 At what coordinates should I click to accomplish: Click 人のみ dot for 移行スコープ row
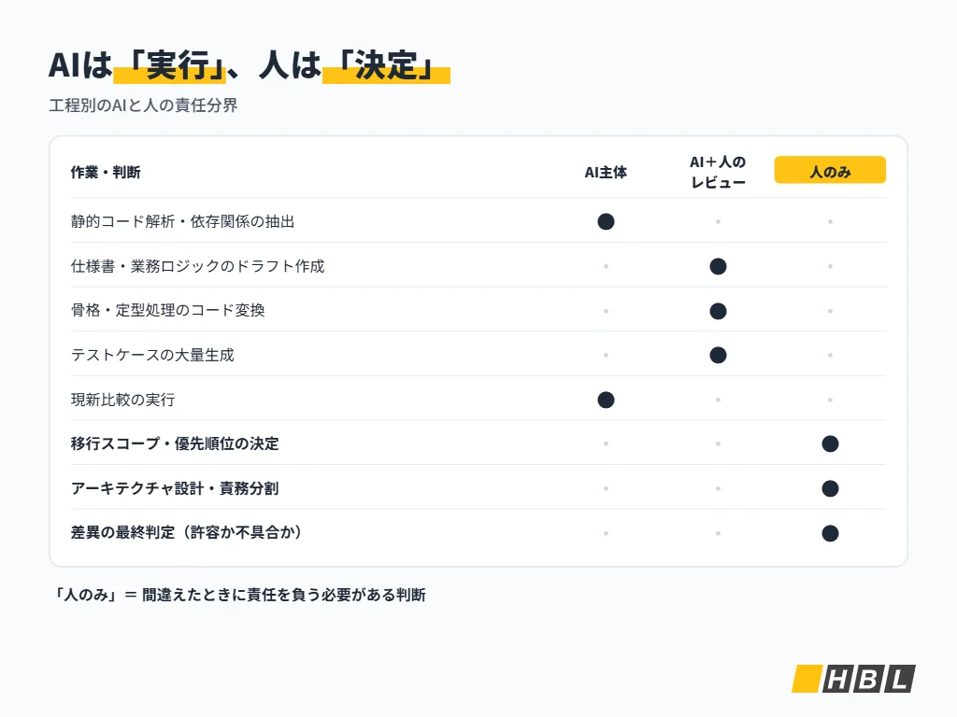coord(830,443)
